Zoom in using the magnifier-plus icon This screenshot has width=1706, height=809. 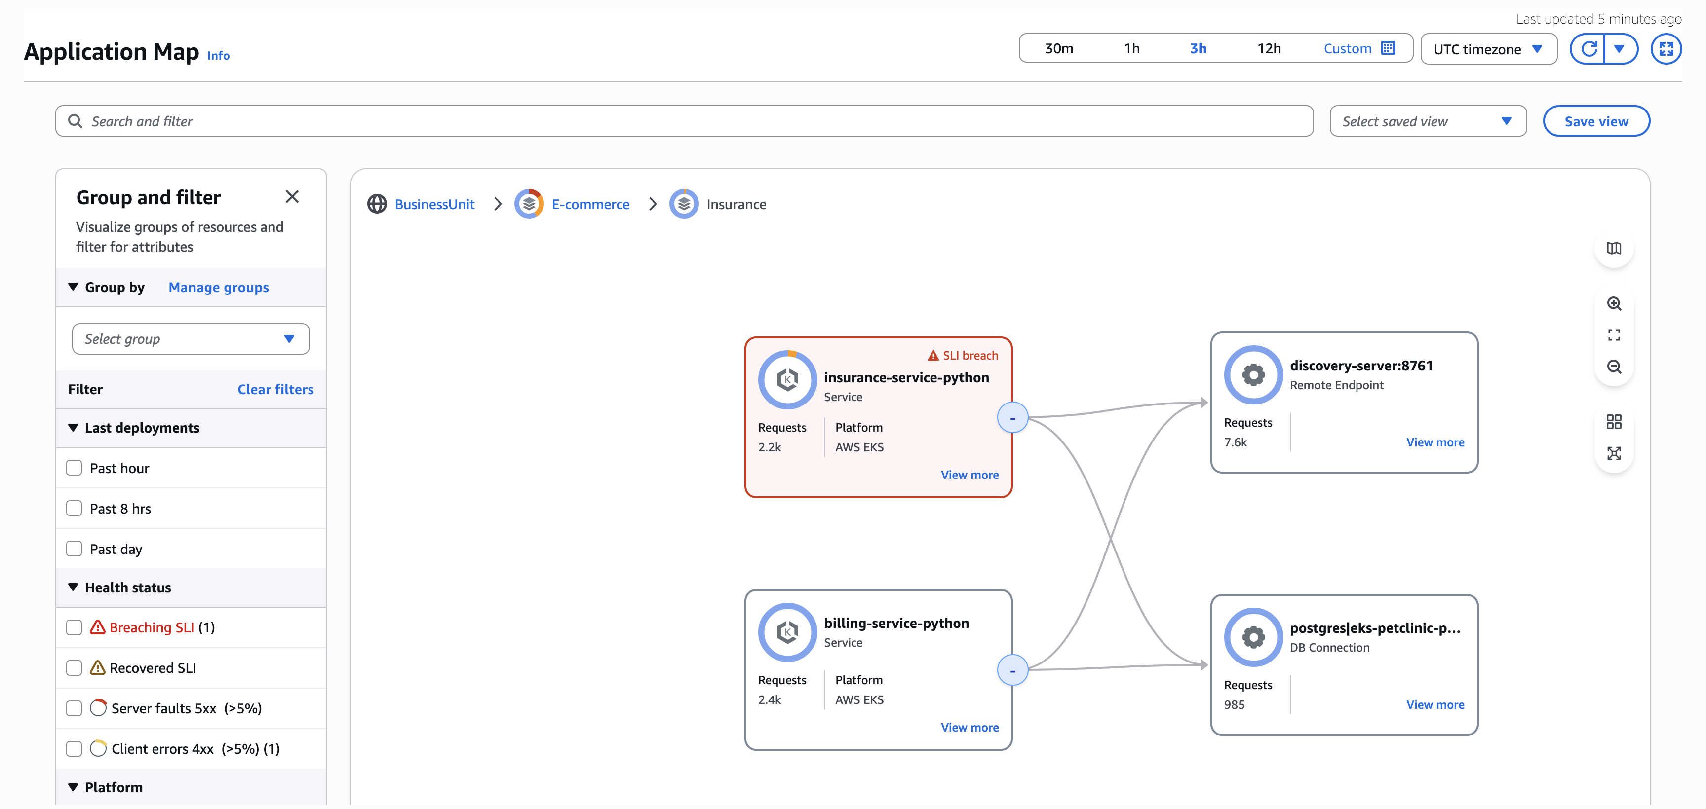(x=1614, y=303)
